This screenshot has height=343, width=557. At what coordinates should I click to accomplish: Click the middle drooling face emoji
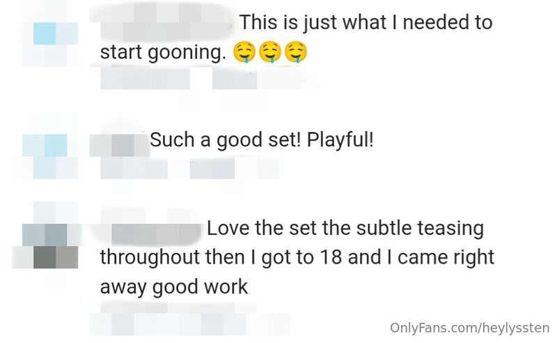[270, 53]
